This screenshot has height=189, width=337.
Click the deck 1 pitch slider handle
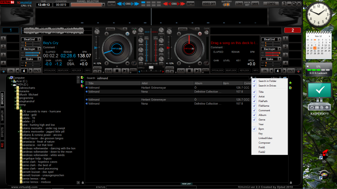(96, 47)
